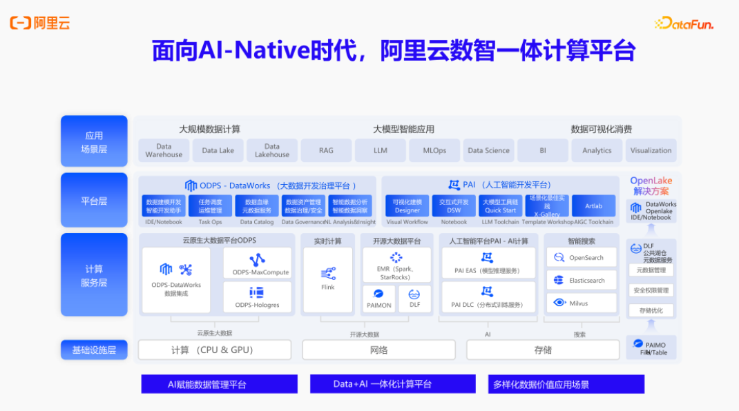Click the PAI 人工智能开发平台 header icon
Screen dimensions: 739x411
coord(454,185)
